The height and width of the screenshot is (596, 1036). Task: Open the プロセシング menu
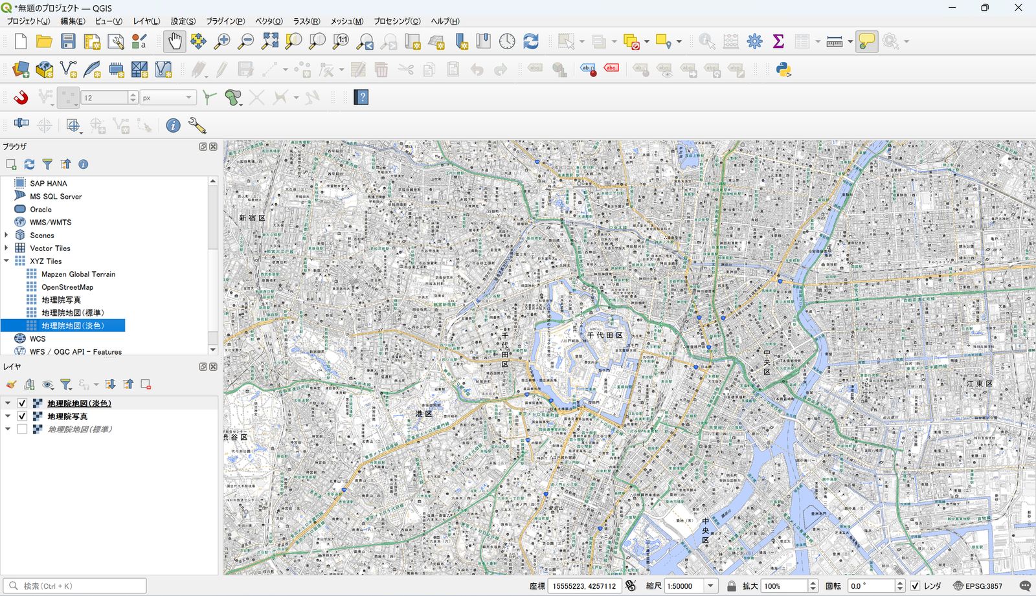click(397, 21)
